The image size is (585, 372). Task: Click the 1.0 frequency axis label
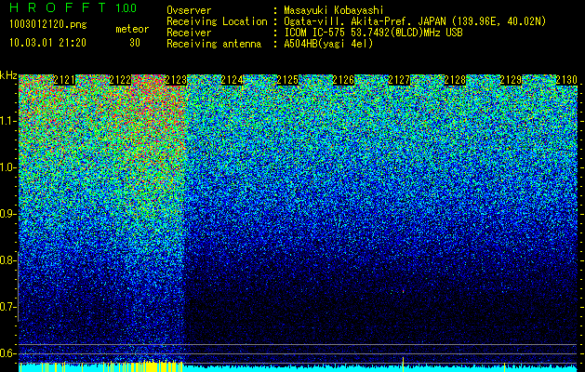(7, 167)
